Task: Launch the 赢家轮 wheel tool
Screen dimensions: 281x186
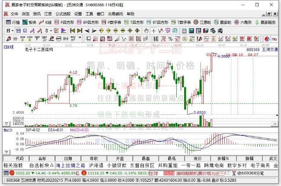Action: coord(223,22)
